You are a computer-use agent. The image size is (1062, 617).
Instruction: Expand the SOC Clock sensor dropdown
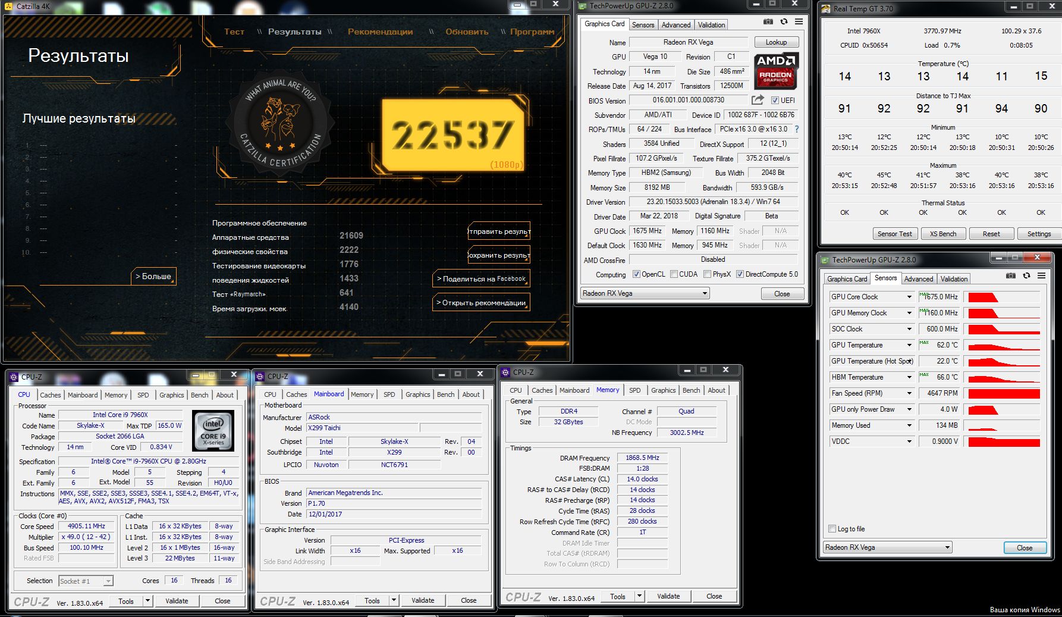coord(909,329)
